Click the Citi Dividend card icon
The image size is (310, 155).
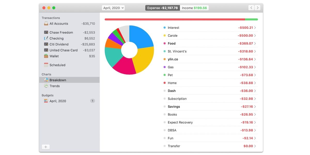(46, 44)
